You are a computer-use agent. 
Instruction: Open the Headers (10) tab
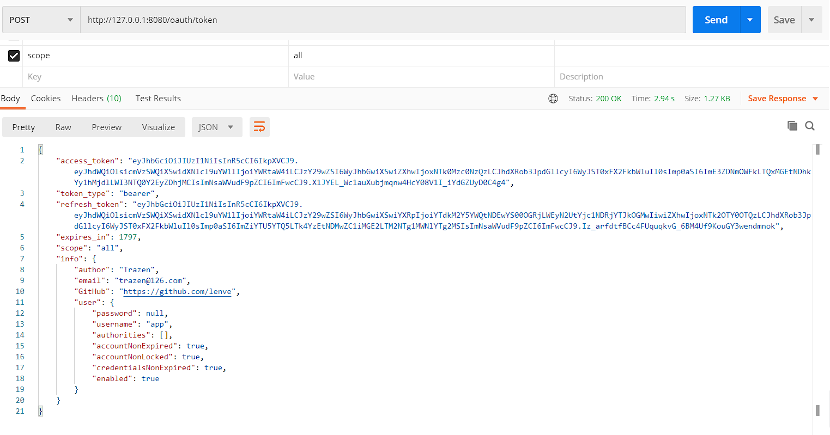coord(96,99)
